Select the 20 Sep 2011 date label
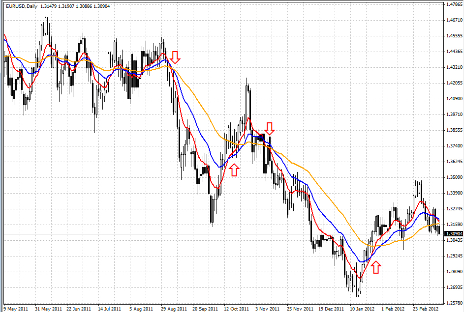 pyautogui.click(x=205, y=309)
